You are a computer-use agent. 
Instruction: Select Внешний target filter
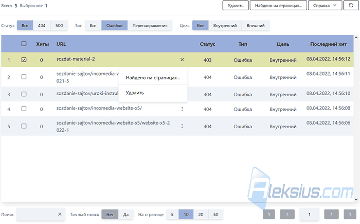pyautogui.click(x=256, y=26)
